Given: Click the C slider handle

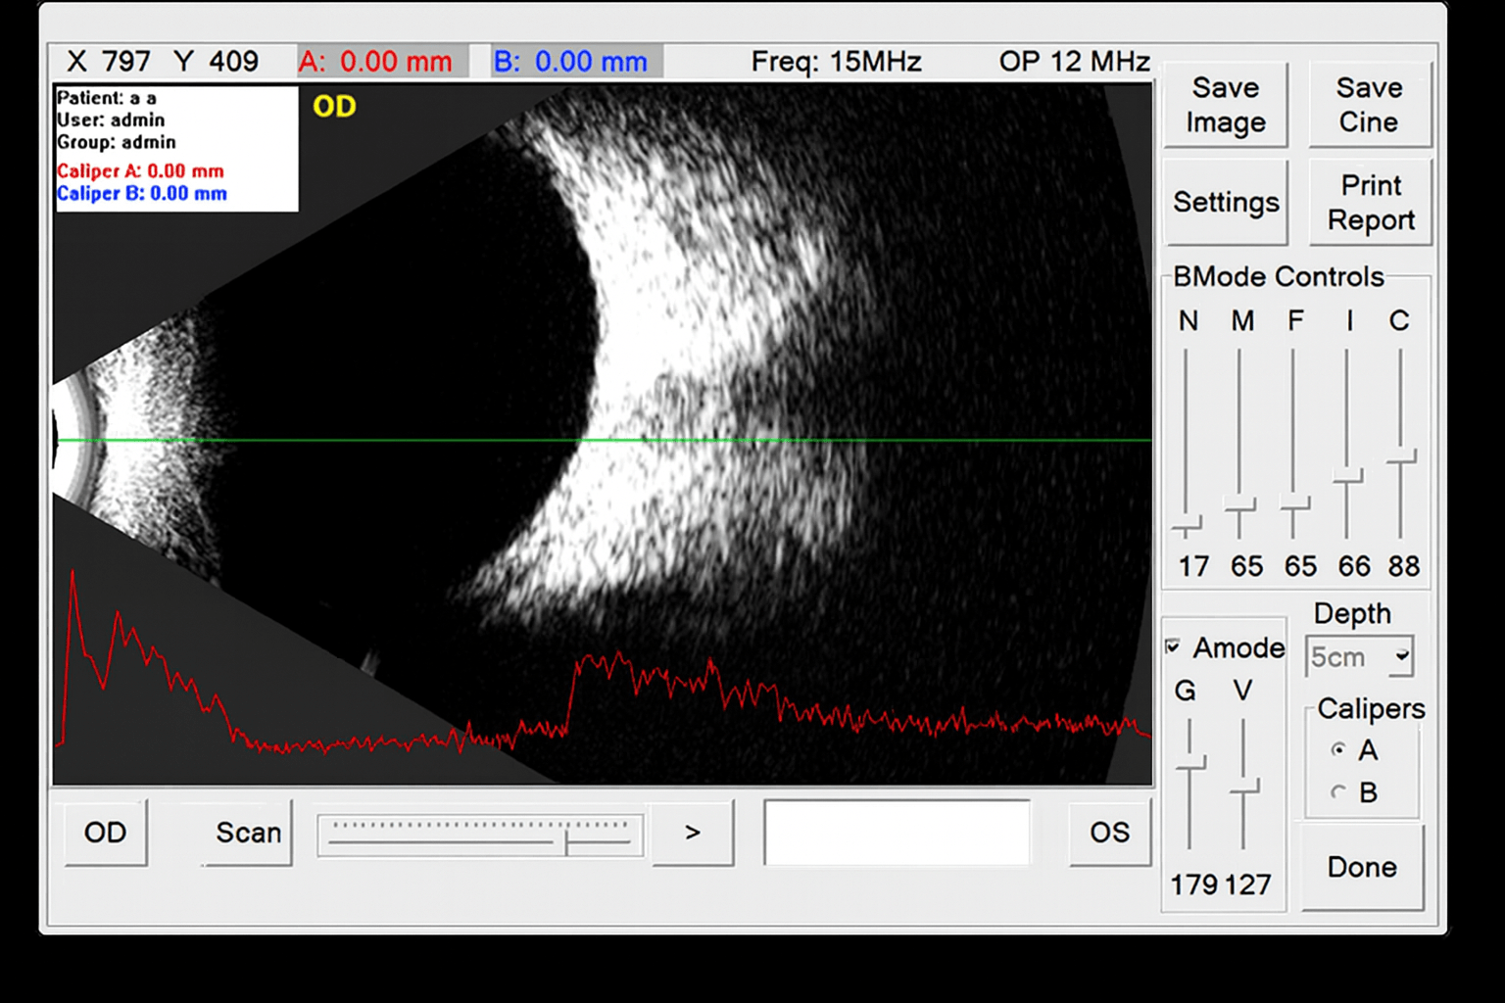Looking at the screenshot, I should 1401,457.
